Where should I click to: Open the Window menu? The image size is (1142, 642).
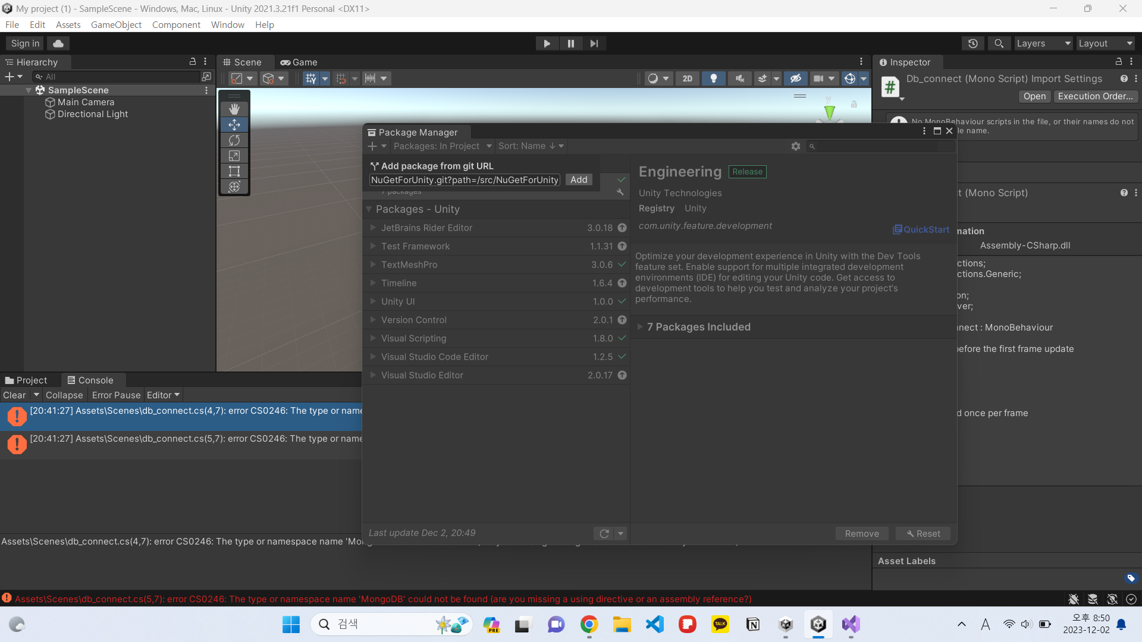(228, 25)
